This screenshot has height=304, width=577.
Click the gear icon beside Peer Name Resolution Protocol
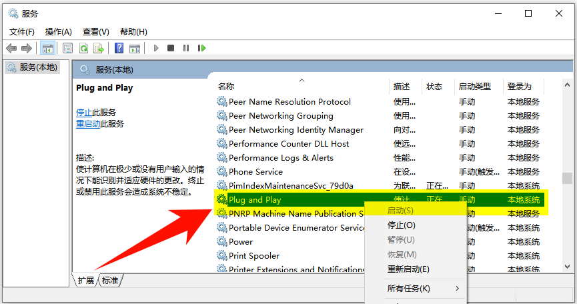222,101
